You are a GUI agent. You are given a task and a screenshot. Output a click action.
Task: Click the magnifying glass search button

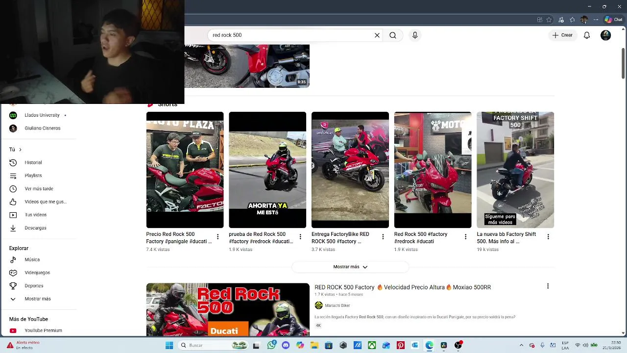coord(393,35)
